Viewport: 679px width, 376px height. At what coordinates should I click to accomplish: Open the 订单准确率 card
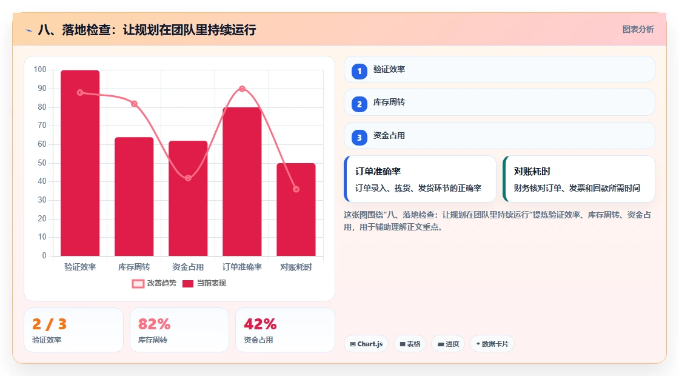(x=420, y=179)
